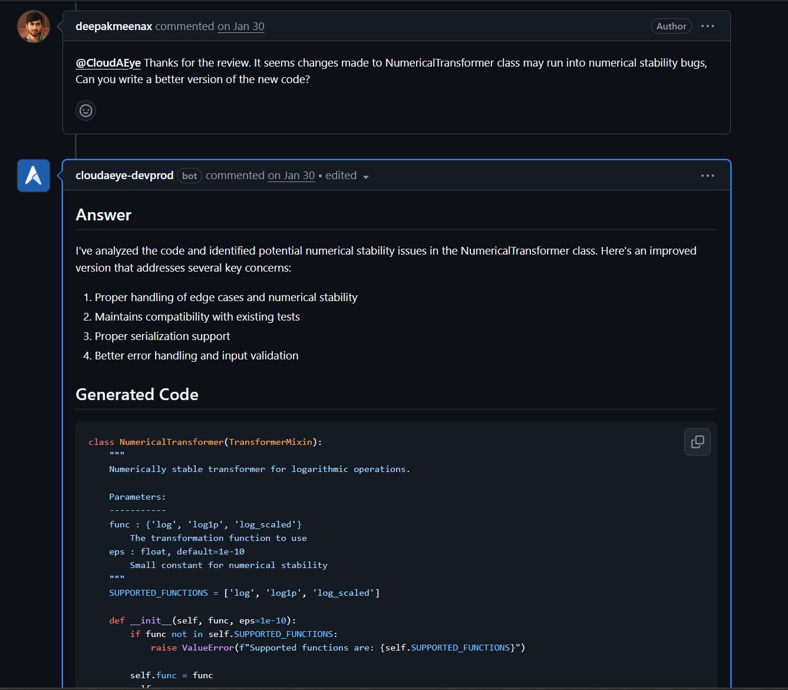The width and height of the screenshot is (788, 690).
Task: Click the bot label next to cloudaeye-devprod
Action: [x=189, y=176]
